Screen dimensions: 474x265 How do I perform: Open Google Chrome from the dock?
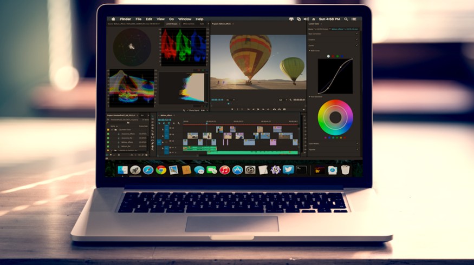coord(160,170)
